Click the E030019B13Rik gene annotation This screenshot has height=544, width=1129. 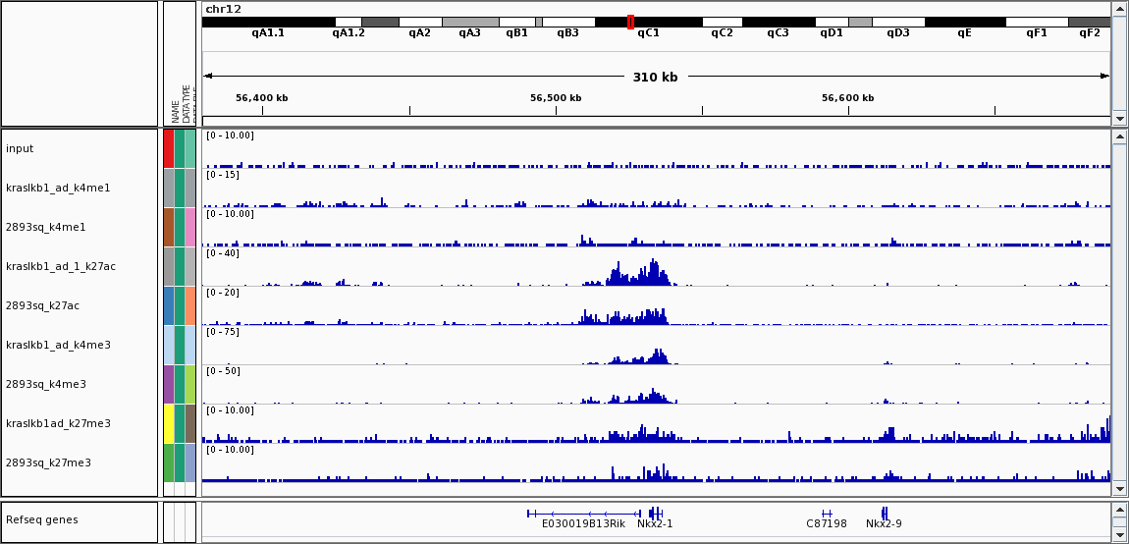tap(583, 514)
